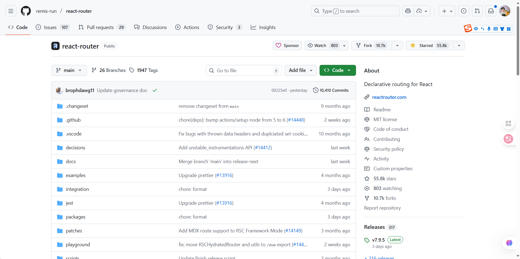Image resolution: width=520 pixels, height=259 pixels.
Task: Open the playground folder
Action: 78,245
